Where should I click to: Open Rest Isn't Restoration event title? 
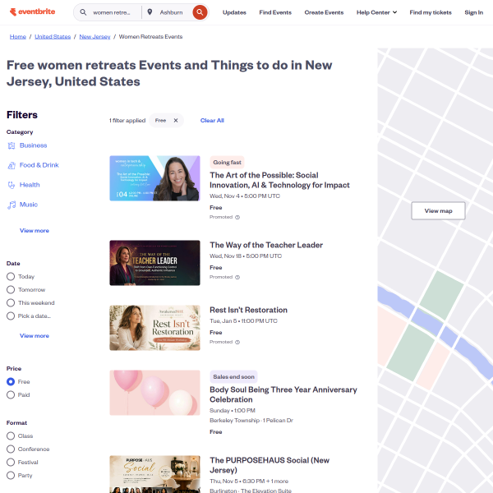click(x=248, y=310)
